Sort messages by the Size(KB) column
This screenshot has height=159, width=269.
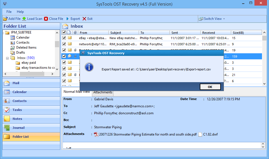pyautogui.click(x=246, y=32)
